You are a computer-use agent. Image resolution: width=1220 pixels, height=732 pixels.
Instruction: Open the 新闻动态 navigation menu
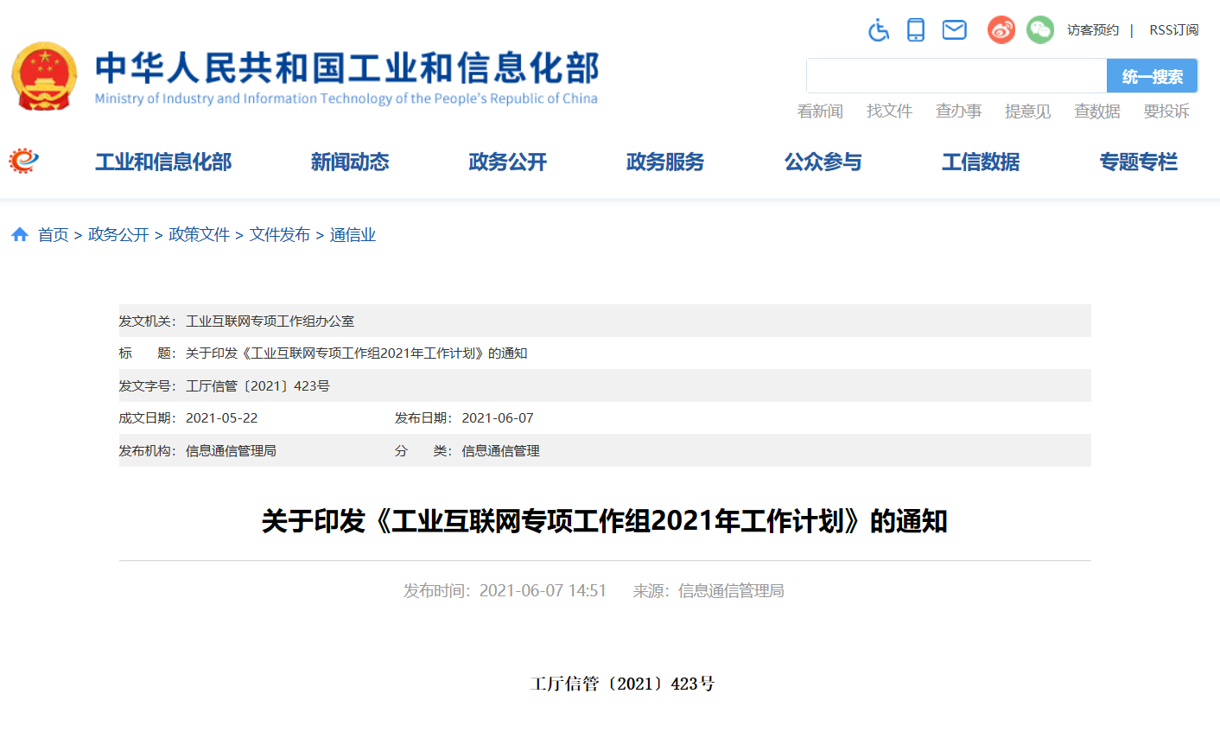(350, 162)
